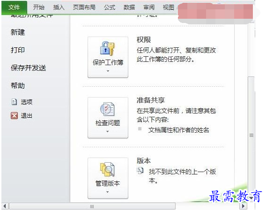
Task: Click the Manage Versions magnifier icon
Action: (x=107, y=169)
